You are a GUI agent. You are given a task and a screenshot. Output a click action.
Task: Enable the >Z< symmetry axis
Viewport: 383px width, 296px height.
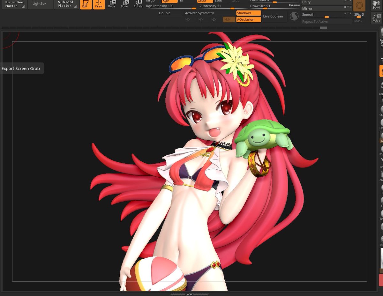point(214,19)
